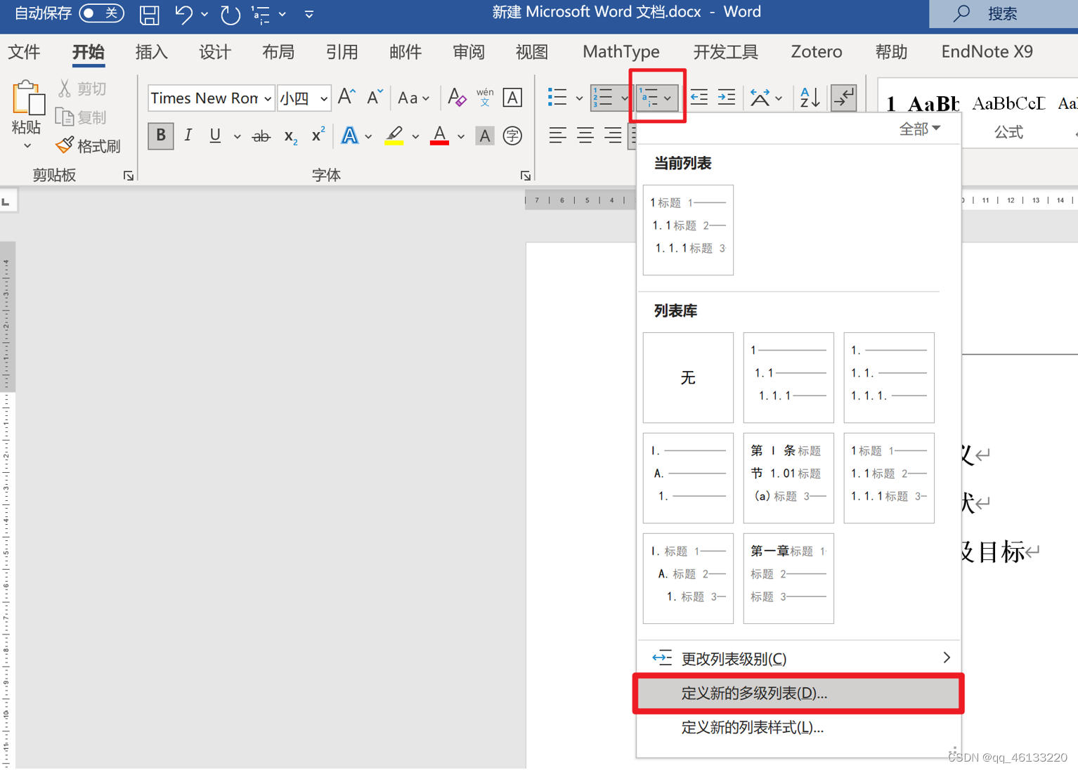Center align text

coord(585,135)
